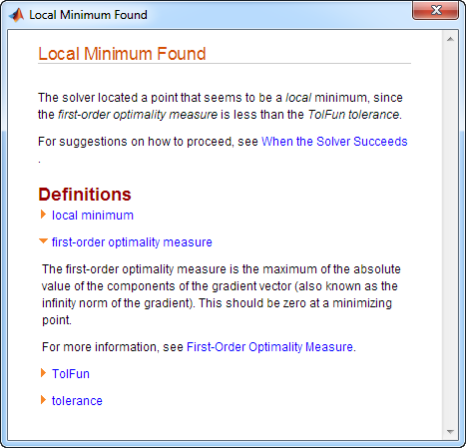Click the scrollbar up arrow
Image resolution: width=466 pixels, height=448 pixels.
[x=450, y=39]
